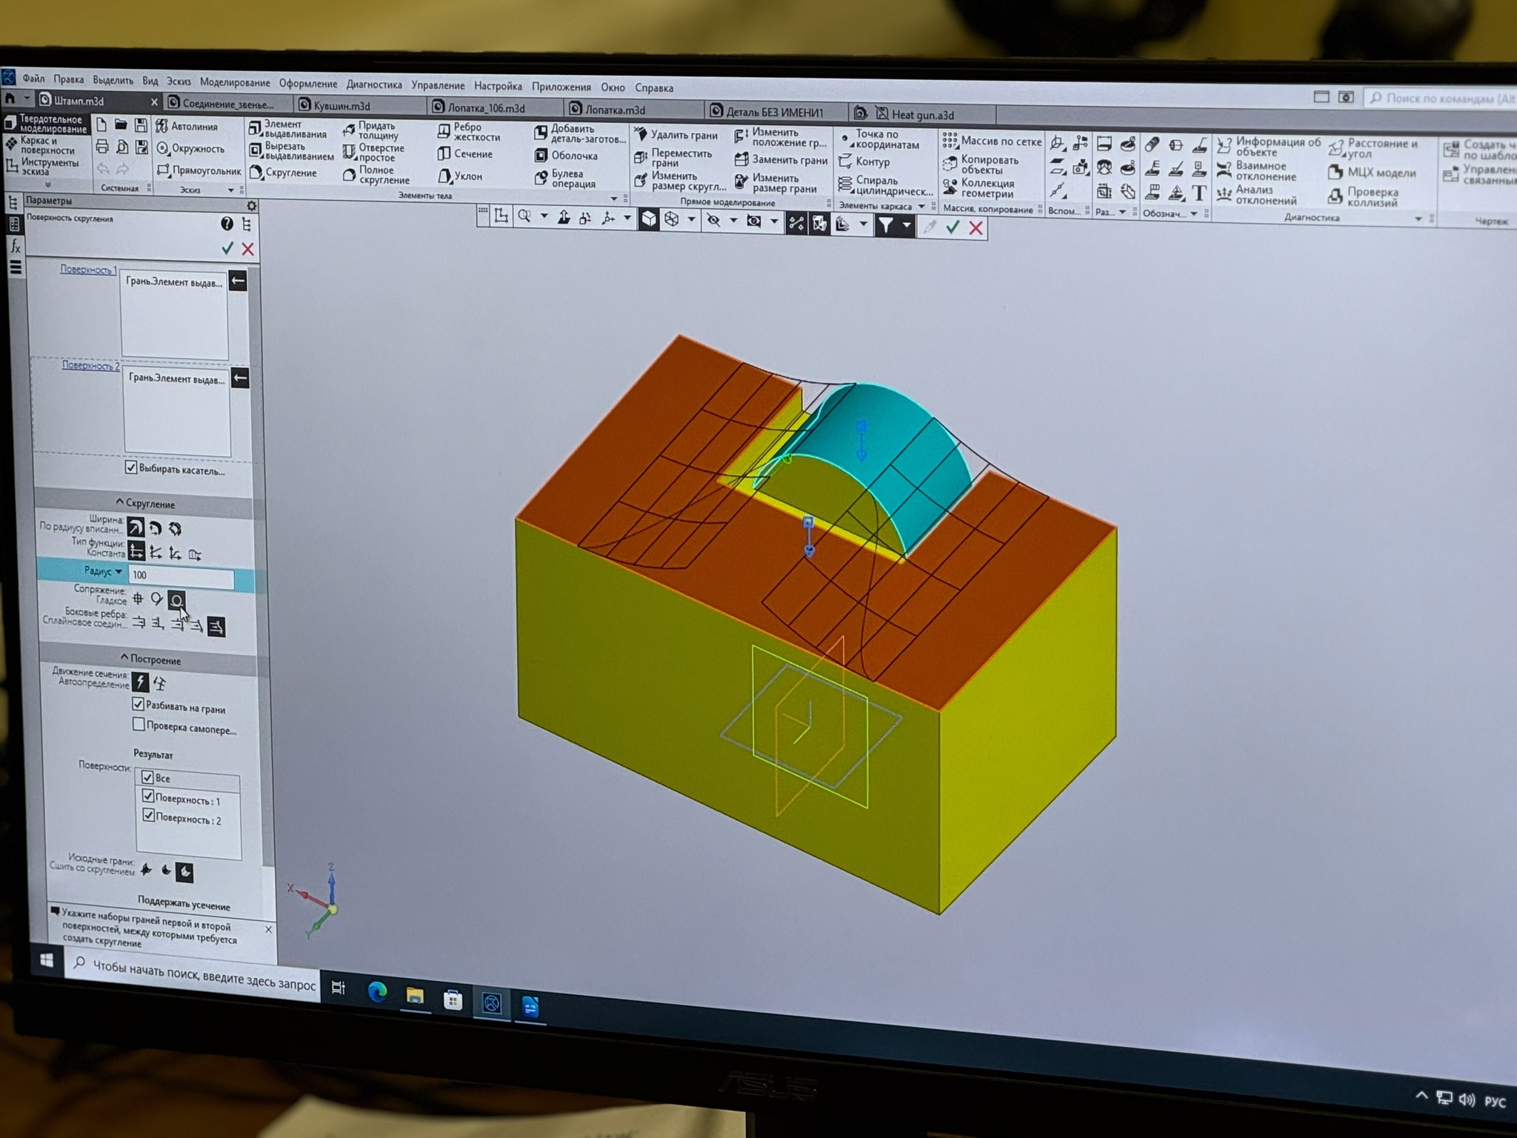Click the Проверка коллизий icon
This screenshot has width=1517, height=1138.
point(1335,196)
